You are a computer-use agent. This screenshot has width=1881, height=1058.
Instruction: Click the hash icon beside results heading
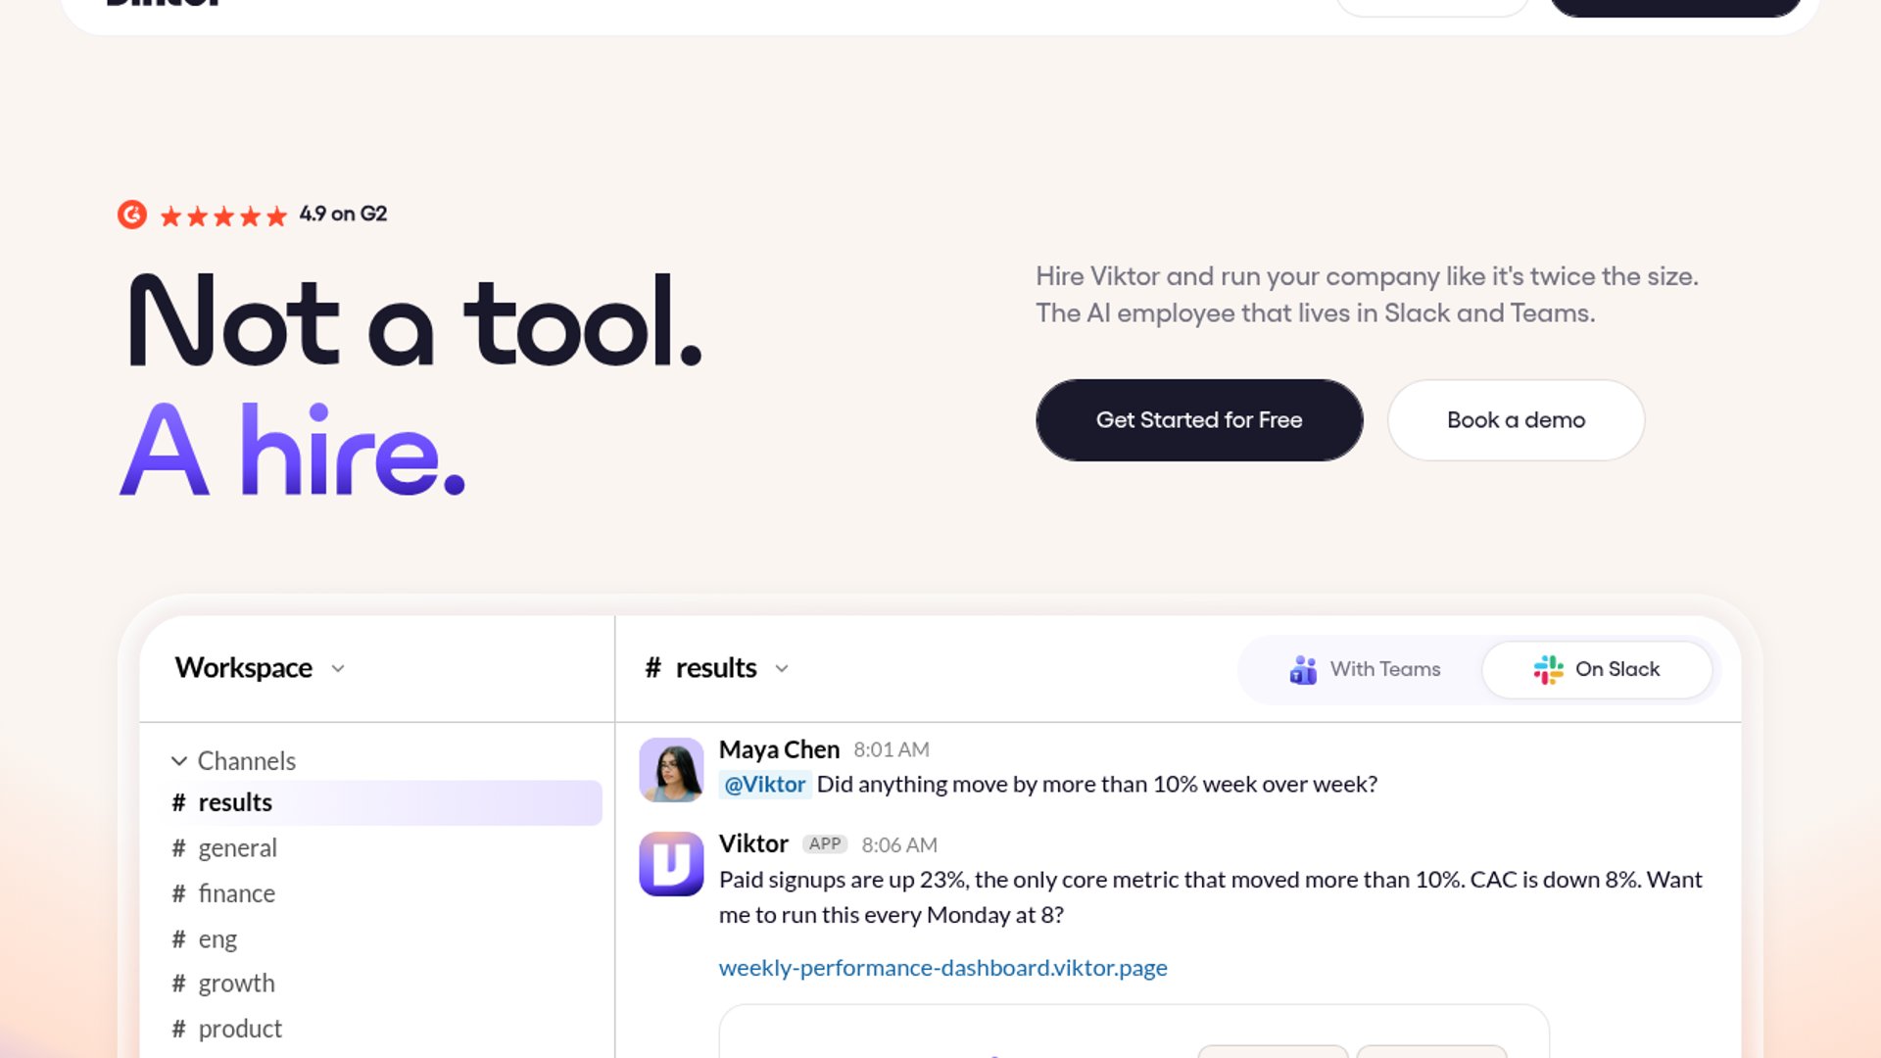(x=653, y=668)
